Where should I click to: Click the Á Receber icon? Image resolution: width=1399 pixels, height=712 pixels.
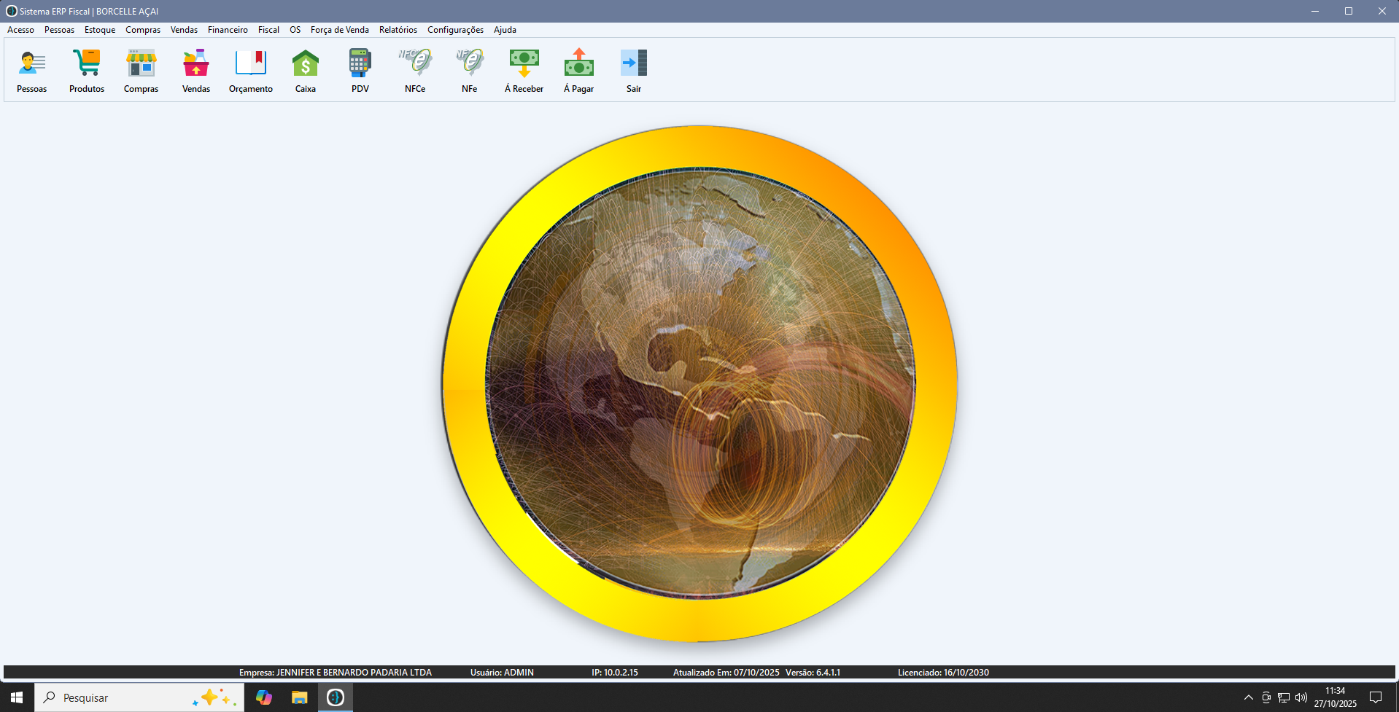(x=524, y=63)
